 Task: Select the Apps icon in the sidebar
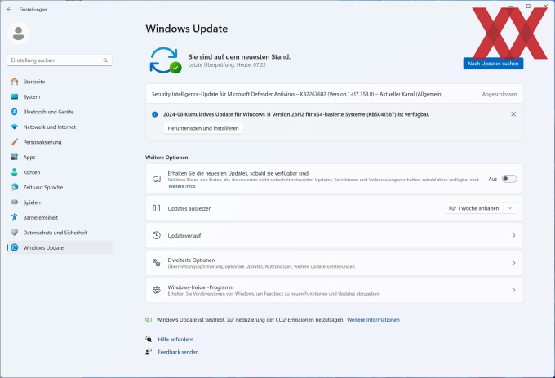[x=14, y=157]
